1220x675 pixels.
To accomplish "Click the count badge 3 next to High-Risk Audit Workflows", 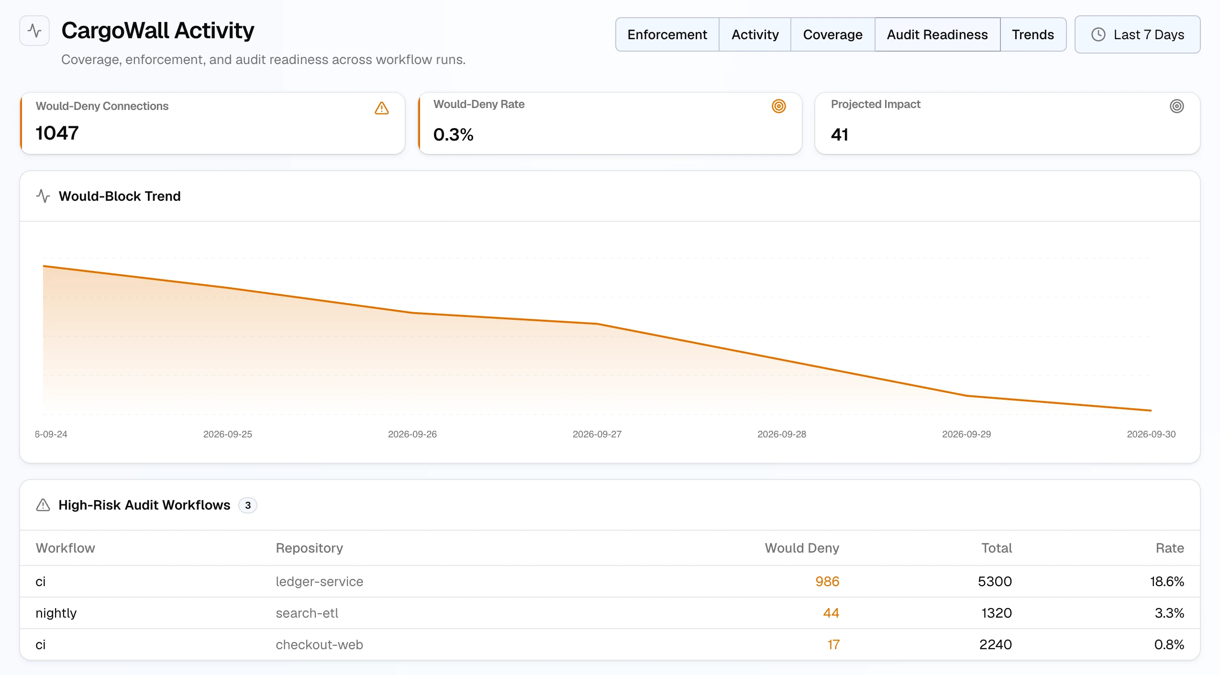I will tap(248, 505).
